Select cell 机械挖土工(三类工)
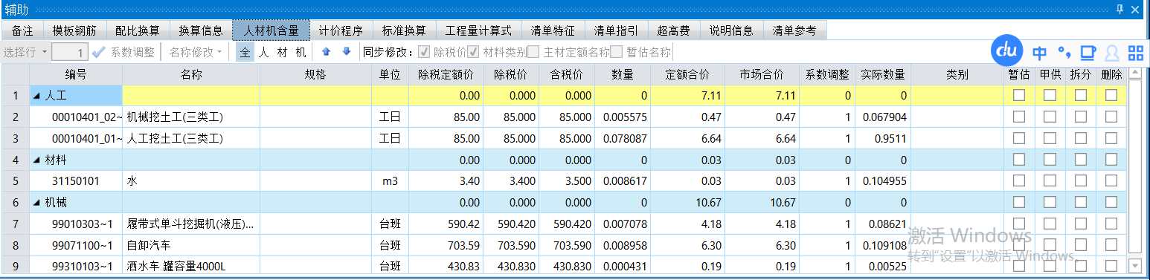The height and width of the screenshot is (280, 1150). [191, 117]
